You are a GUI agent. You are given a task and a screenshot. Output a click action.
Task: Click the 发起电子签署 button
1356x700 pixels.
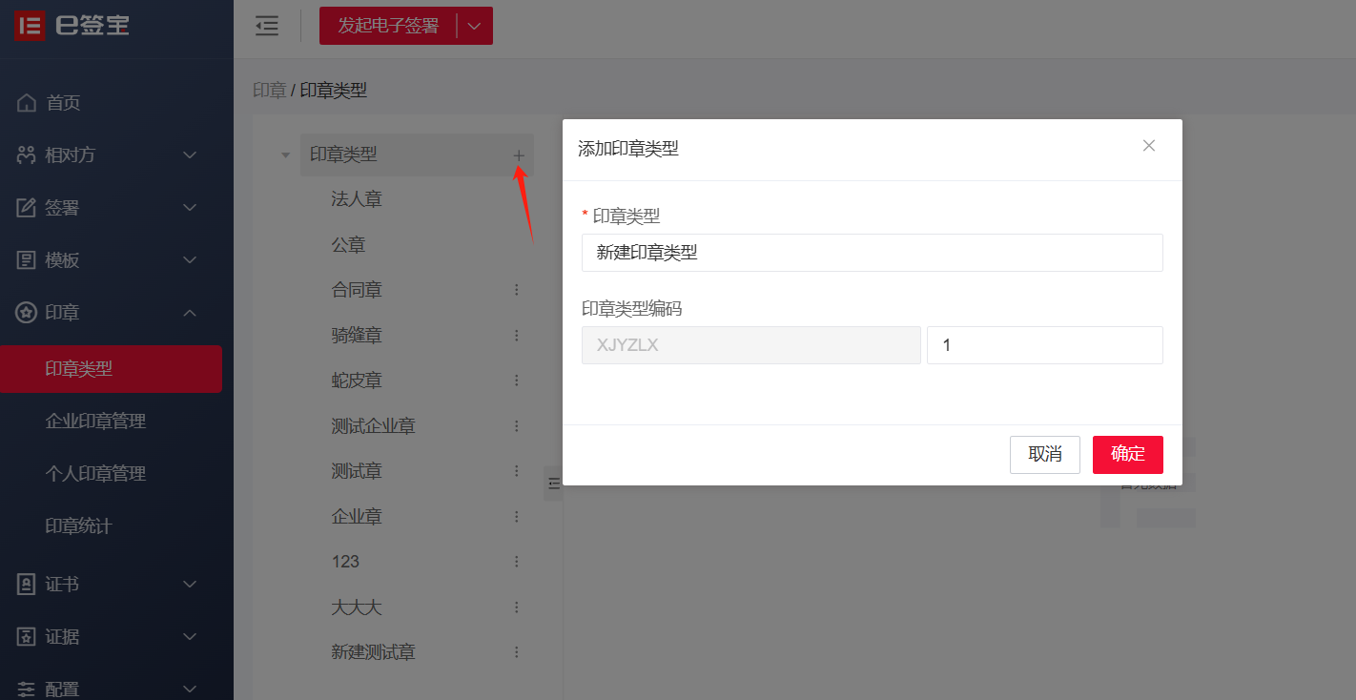[388, 26]
